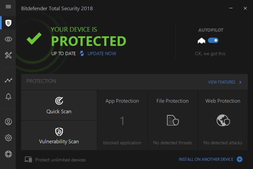Click the blue plus icon for another device
253x169 pixels.
[240, 159]
